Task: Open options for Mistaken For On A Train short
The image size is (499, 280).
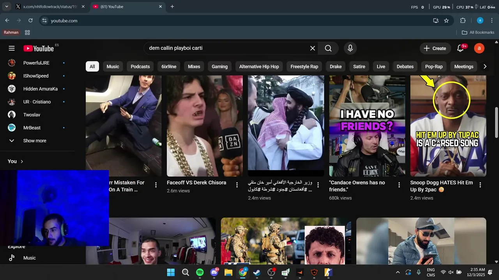Action: coord(156,185)
